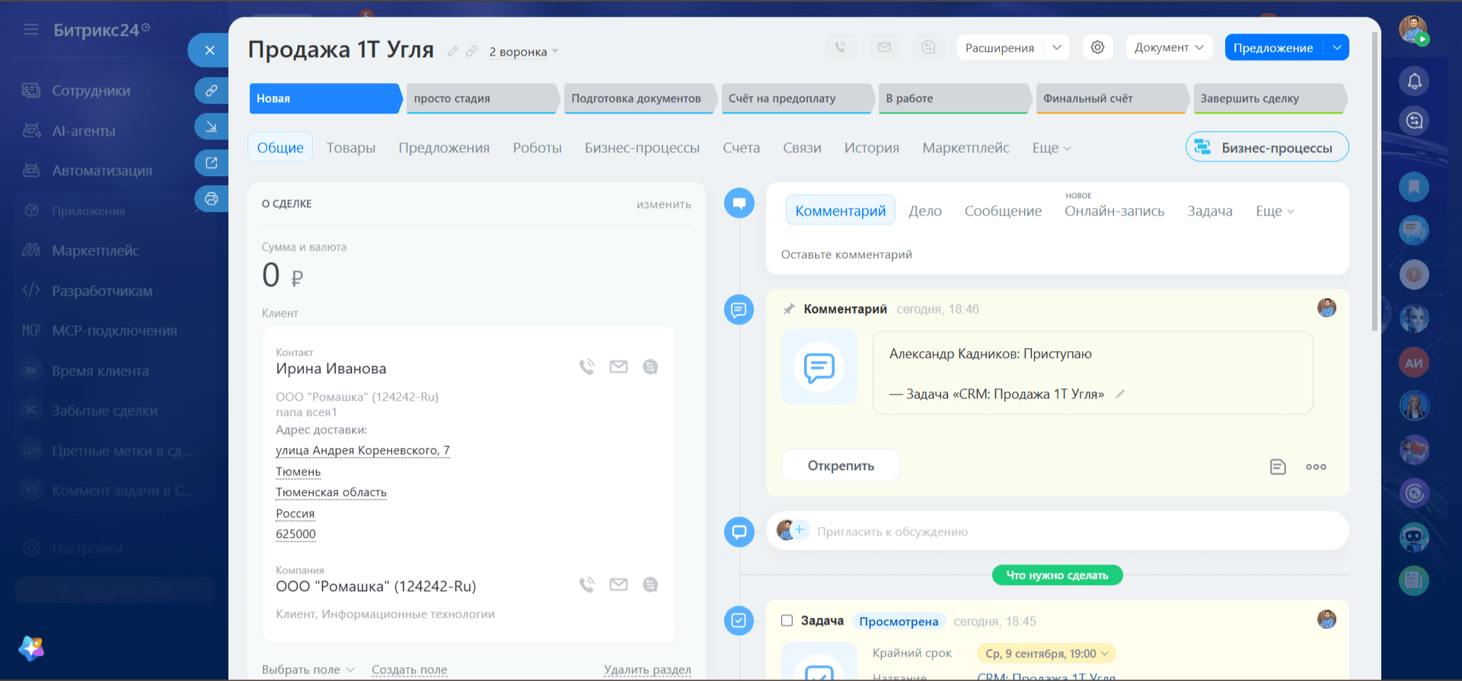The width and height of the screenshot is (1462, 681).
Task: Click the pin icon on the comment
Action: click(x=789, y=309)
